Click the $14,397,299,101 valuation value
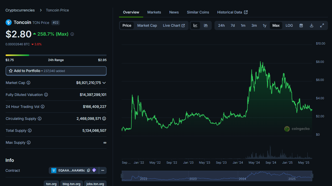The image size is (332, 186). [x=93, y=95]
